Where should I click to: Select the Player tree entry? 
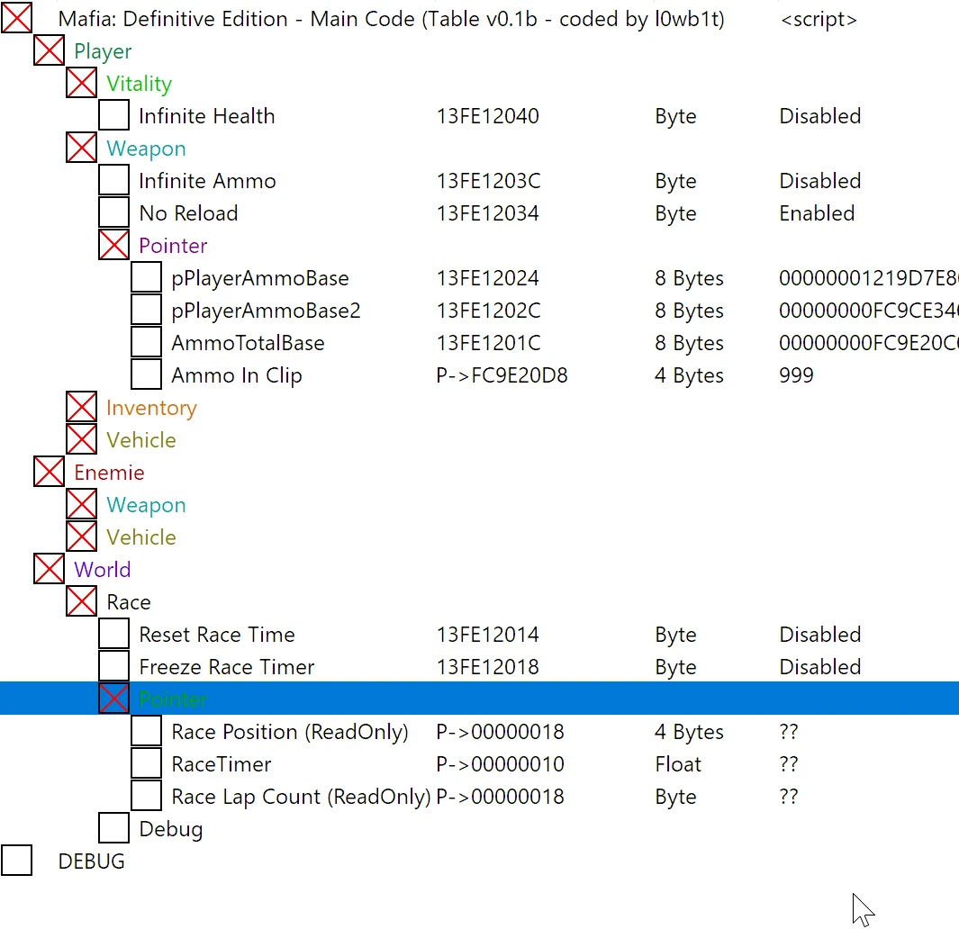(103, 52)
